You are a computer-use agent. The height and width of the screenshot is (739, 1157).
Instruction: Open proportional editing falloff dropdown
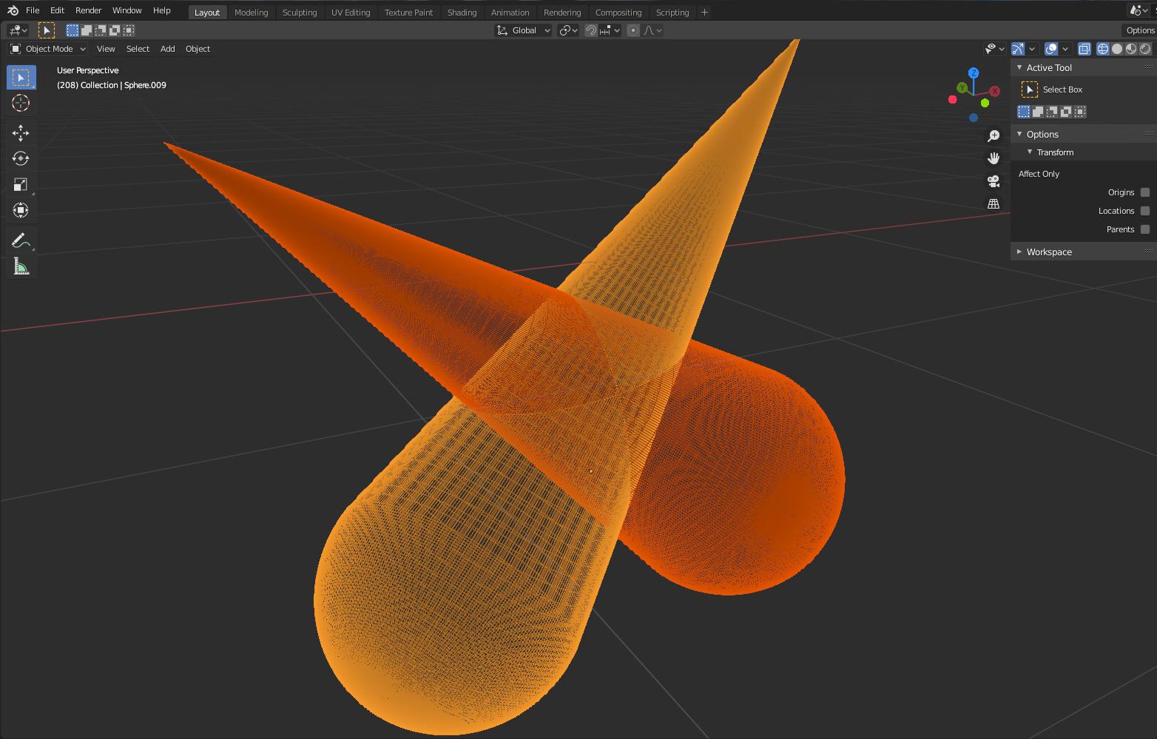tap(653, 30)
